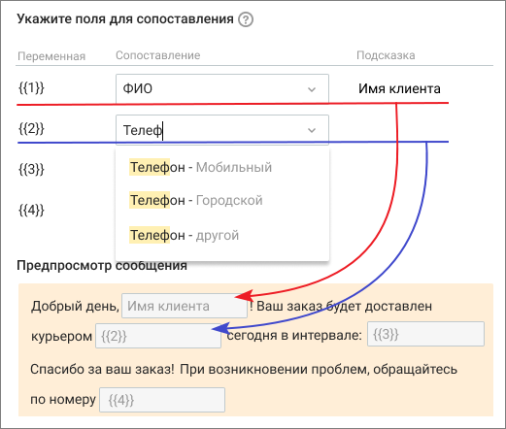Click the {{2}} preview placeholder field

click(158, 336)
